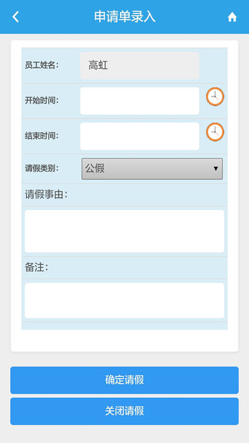Click the 申请单录入 header title

point(124,17)
